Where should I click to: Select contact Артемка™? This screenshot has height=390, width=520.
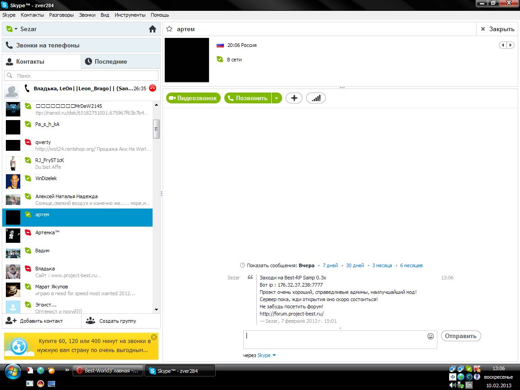click(x=77, y=236)
